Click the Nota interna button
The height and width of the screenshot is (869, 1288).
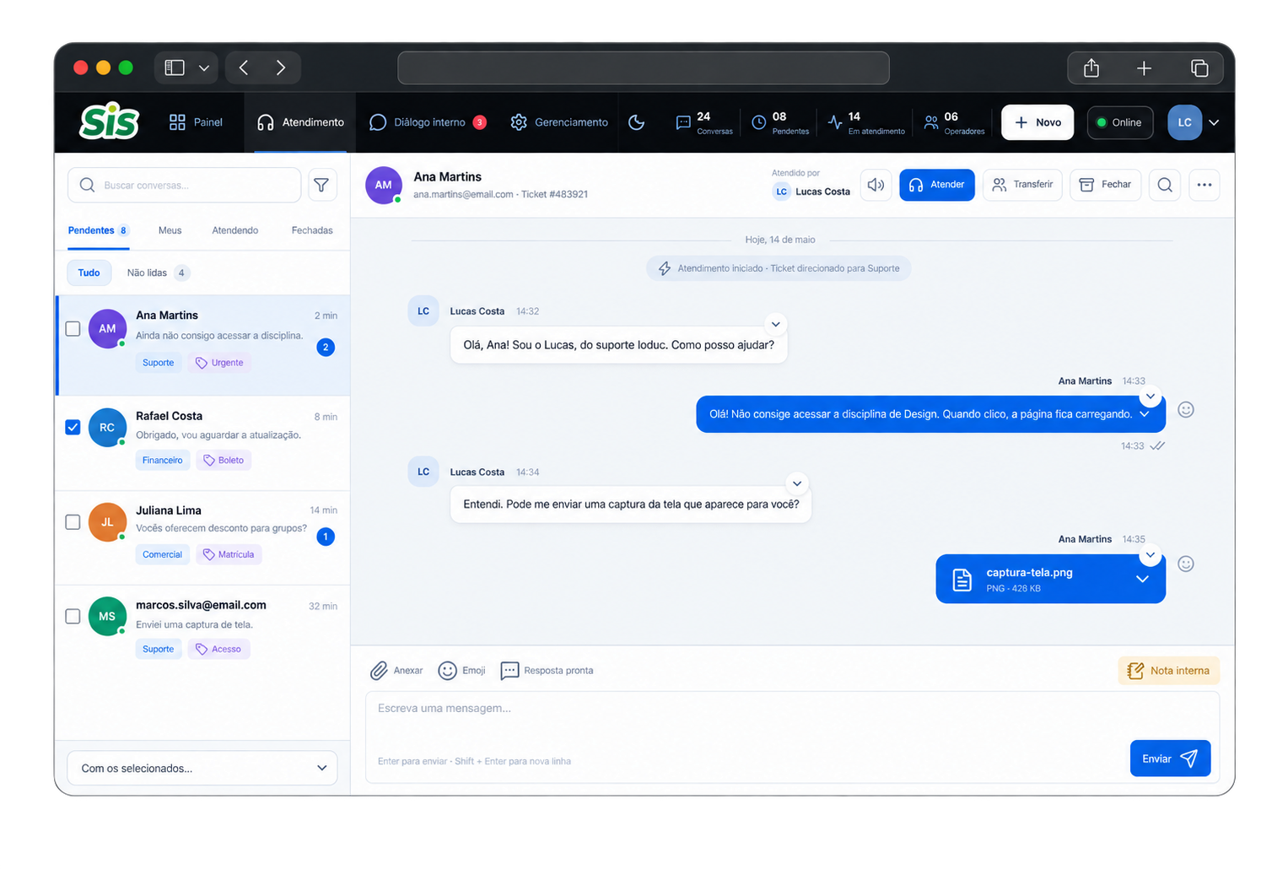(1169, 671)
